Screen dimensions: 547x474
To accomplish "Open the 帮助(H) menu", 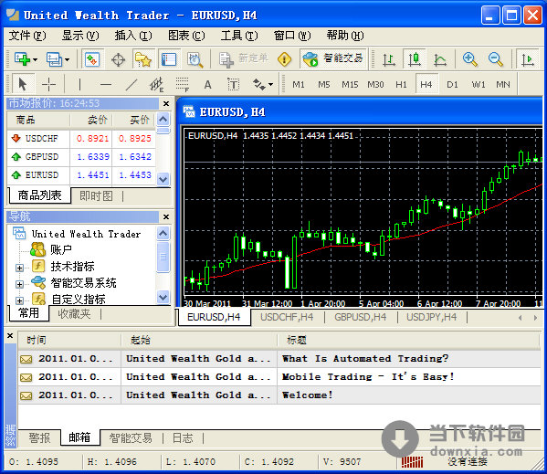I will pyautogui.click(x=344, y=36).
